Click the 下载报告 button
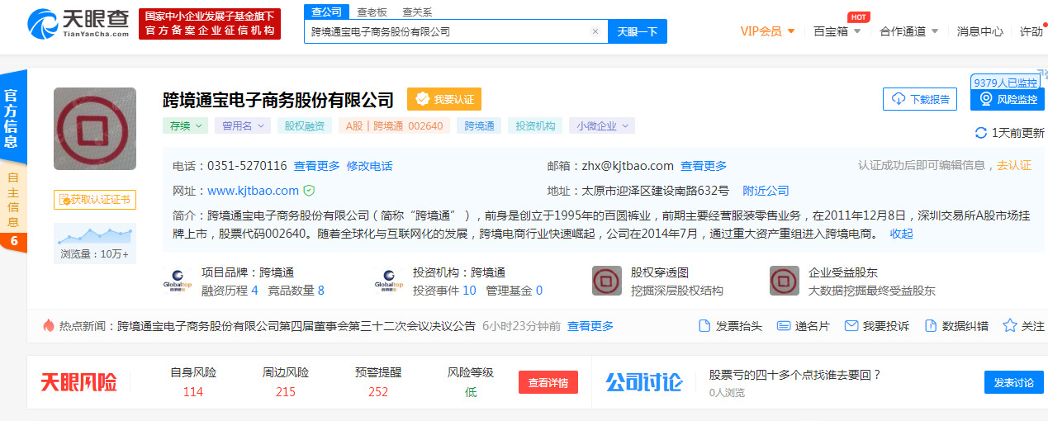Screen dimensions: 1048x421 pyautogui.click(x=920, y=99)
